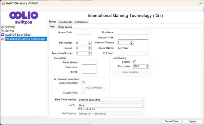Click the Access Code field
This screenshot has width=204, height=125.
[x=84, y=32]
